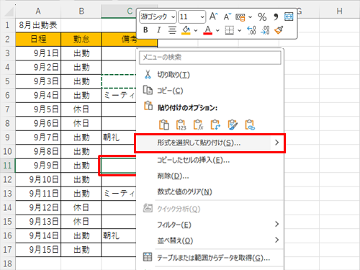The height and width of the screenshot is (270, 360).
Task: Choose テーブルまたは範囲からデータを取得(G)...
Action: 210,258
